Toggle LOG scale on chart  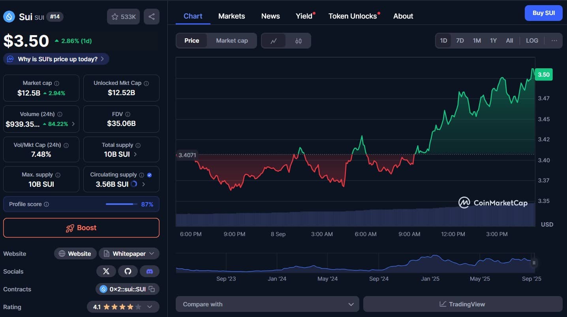[532, 41]
